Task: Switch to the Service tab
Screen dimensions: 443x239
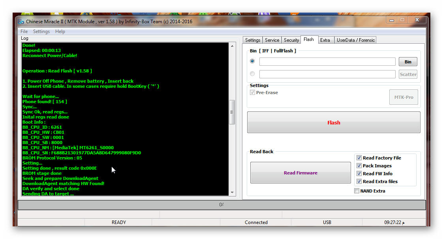Action: 272,40
